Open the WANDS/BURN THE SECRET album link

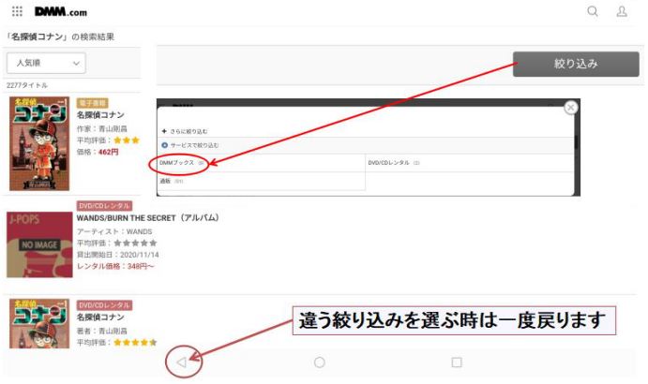click(x=148, y=217)
